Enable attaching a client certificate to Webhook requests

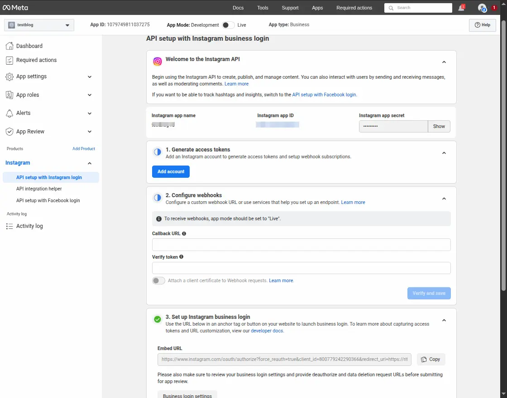tap(158, 280)
